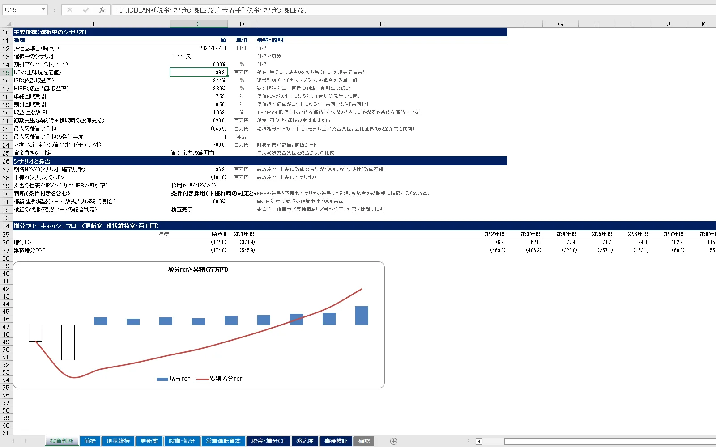Select the 確認 sheet tab
Screen dimensions: 716x447
point(364,441)
